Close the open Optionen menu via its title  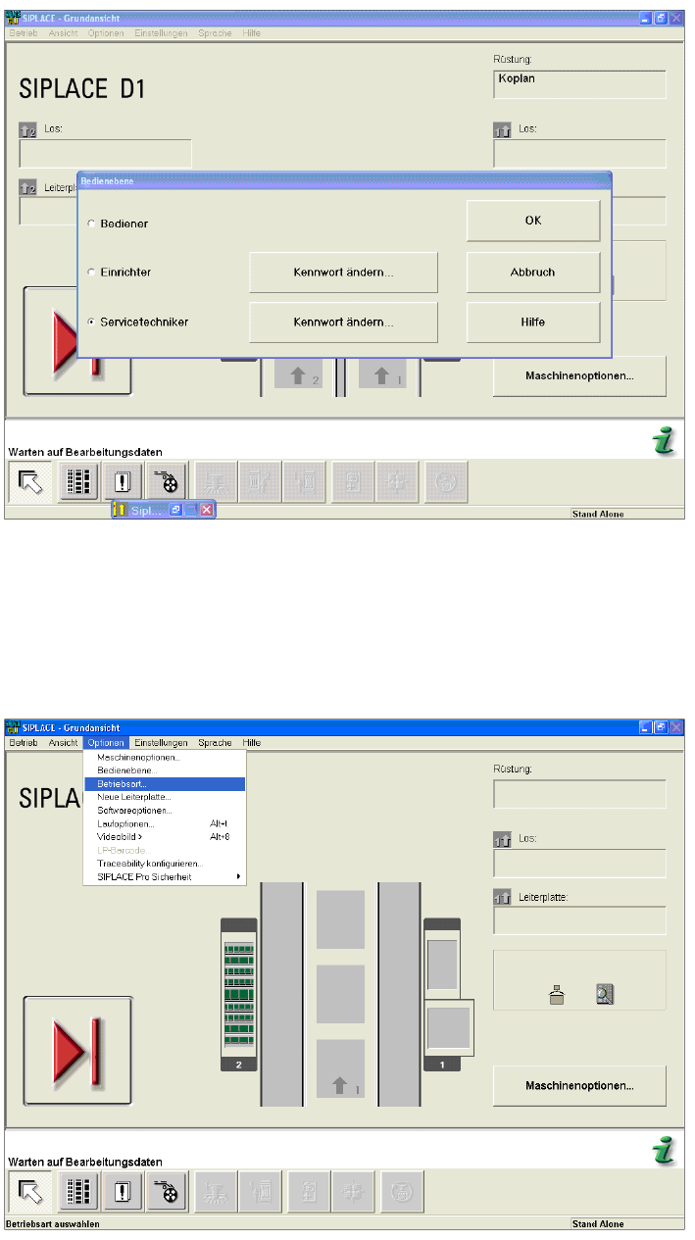click(x=105, y=743)
